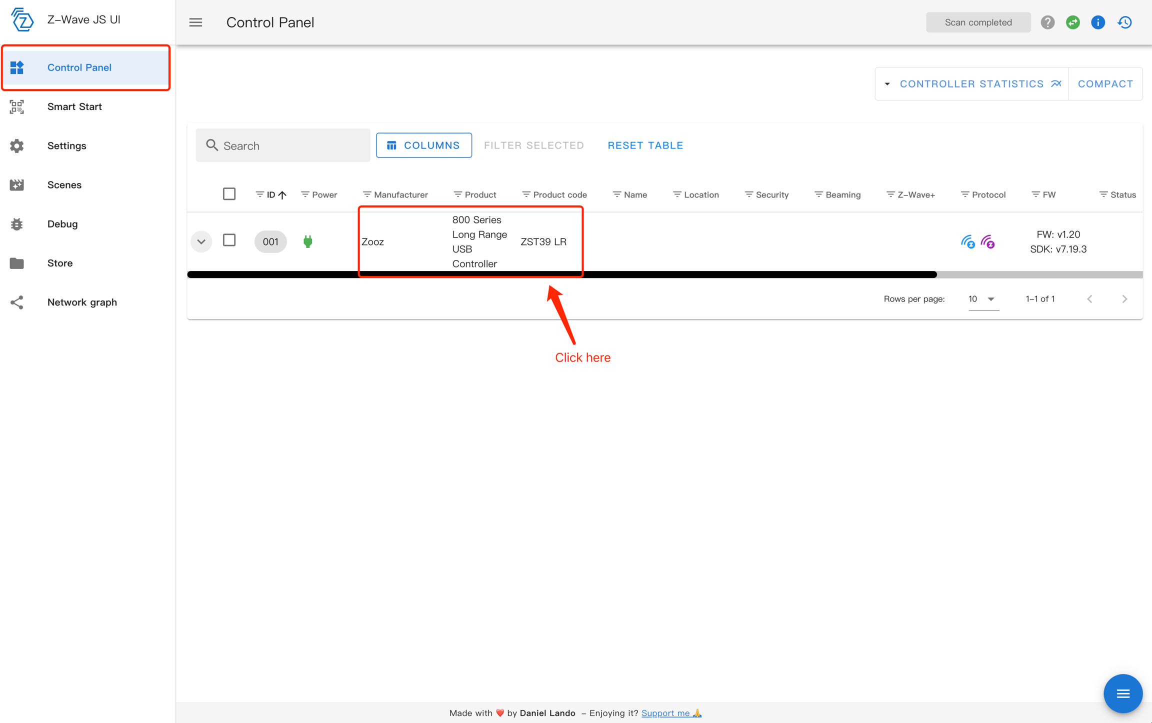Go to Network graph page

click(x=82, y=302)
